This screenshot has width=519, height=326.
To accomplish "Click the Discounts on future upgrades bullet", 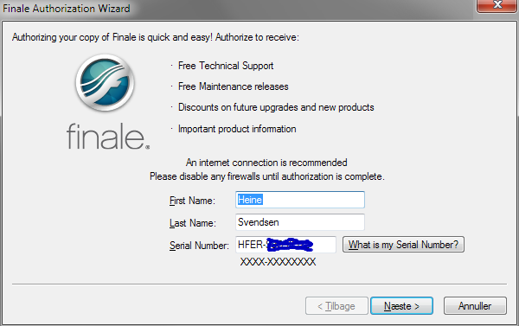I will [276, 107].
